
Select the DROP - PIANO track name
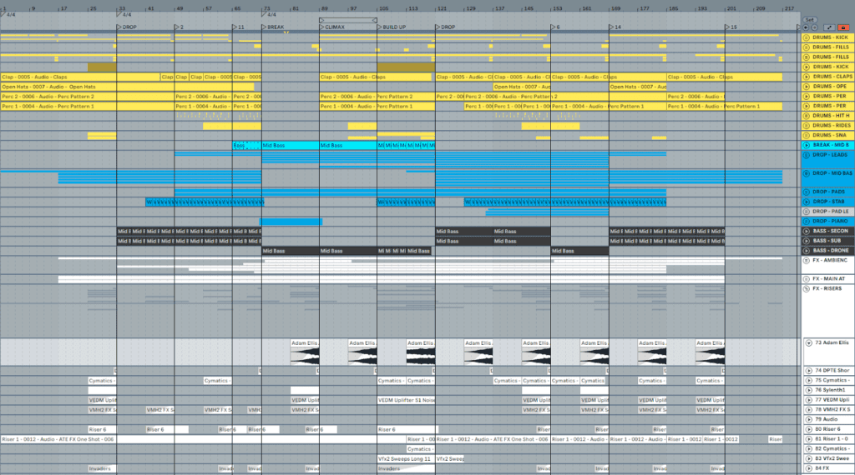(830, 222)
